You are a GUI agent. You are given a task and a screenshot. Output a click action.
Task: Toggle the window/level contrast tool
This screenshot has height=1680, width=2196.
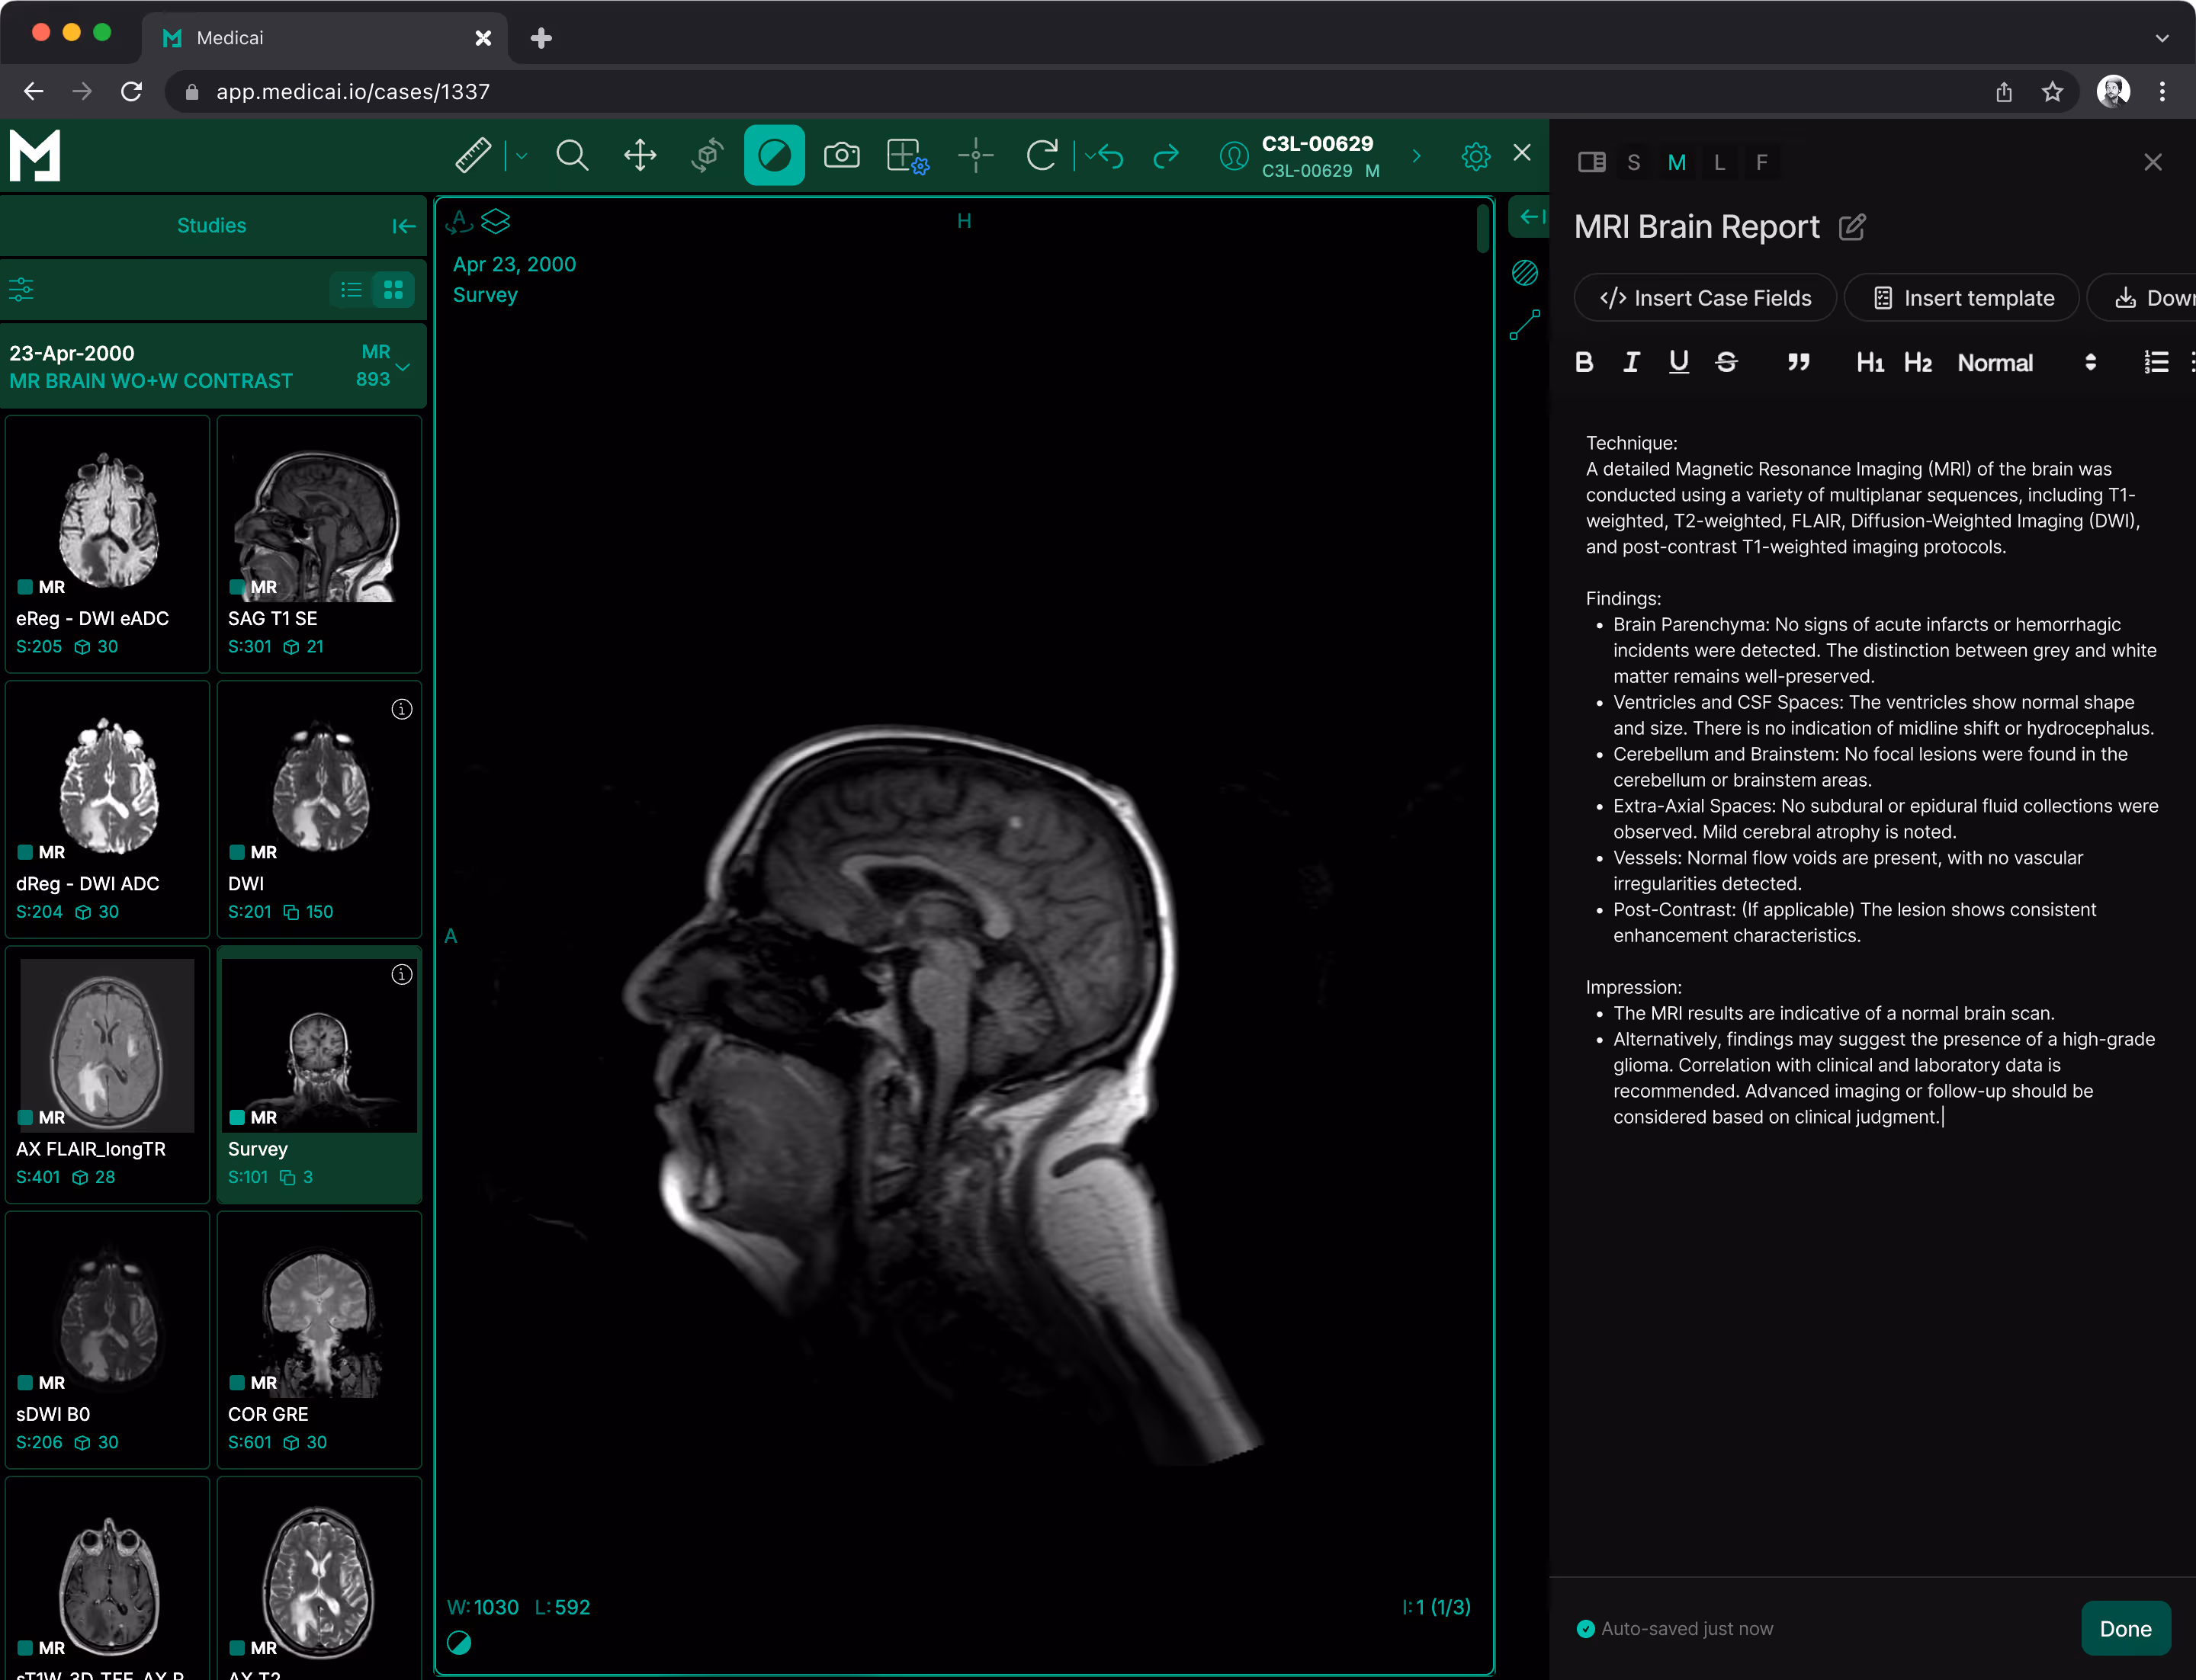tap(775, 155)
